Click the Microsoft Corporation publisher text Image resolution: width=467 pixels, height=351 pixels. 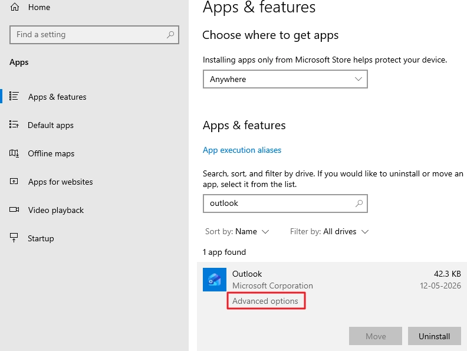pyautogui.click(x=272, y=286)
